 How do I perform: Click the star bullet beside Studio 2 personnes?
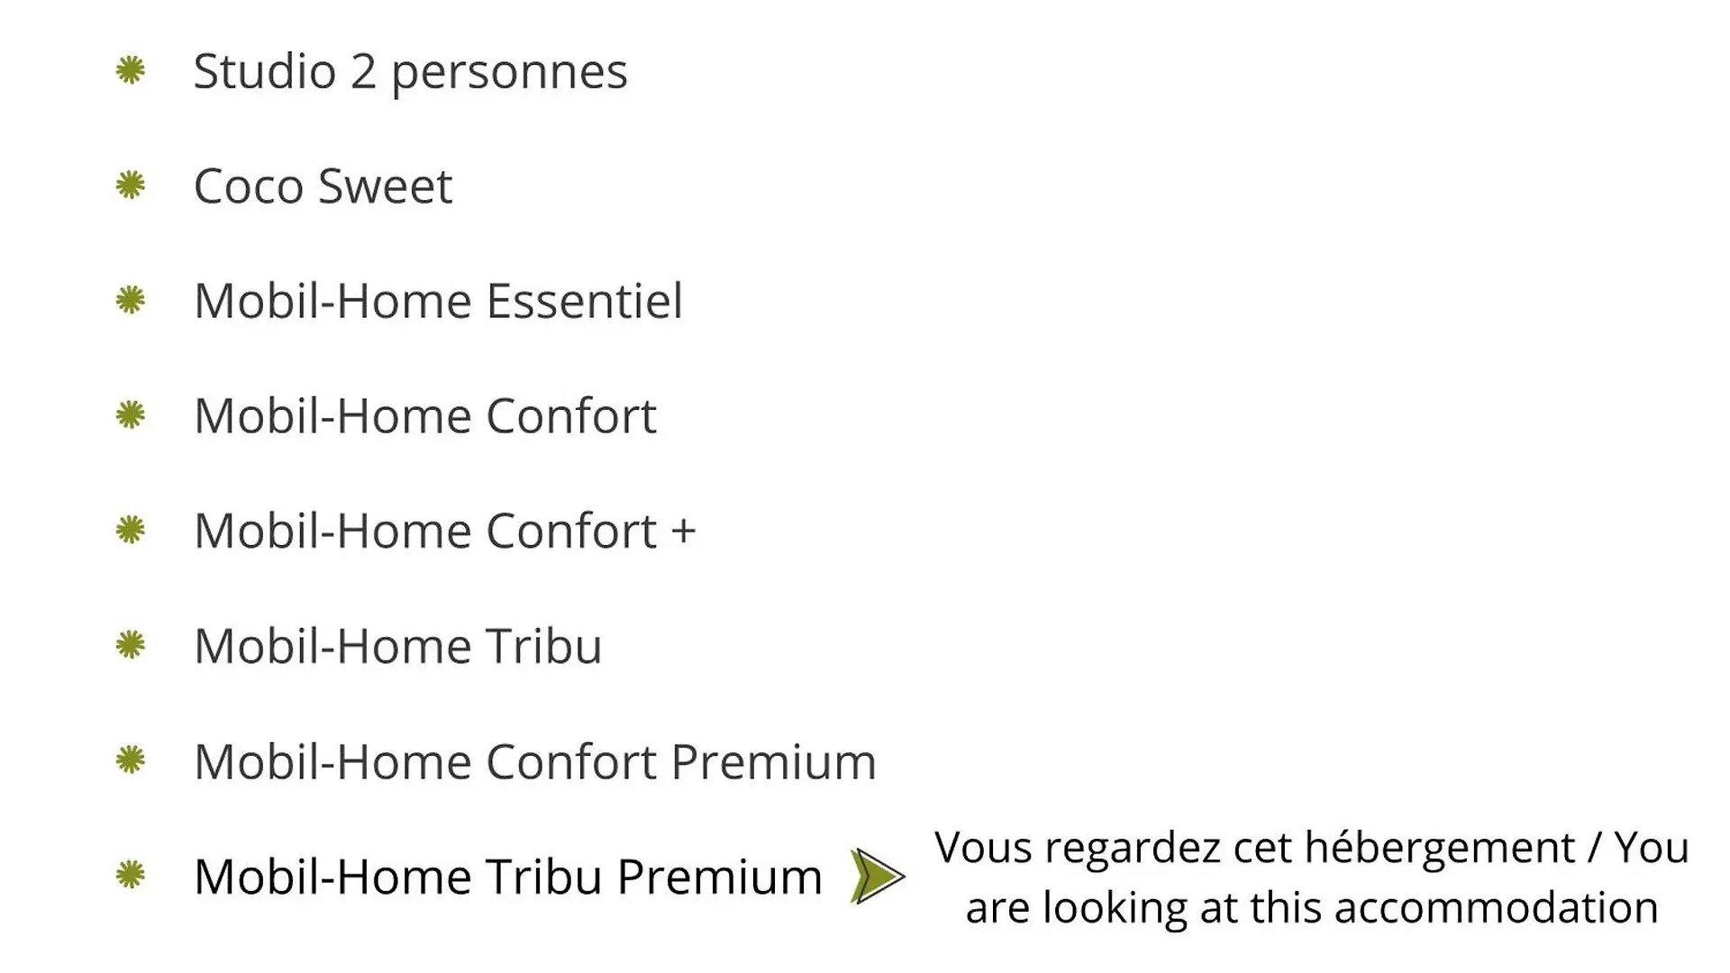click(131, 70)
